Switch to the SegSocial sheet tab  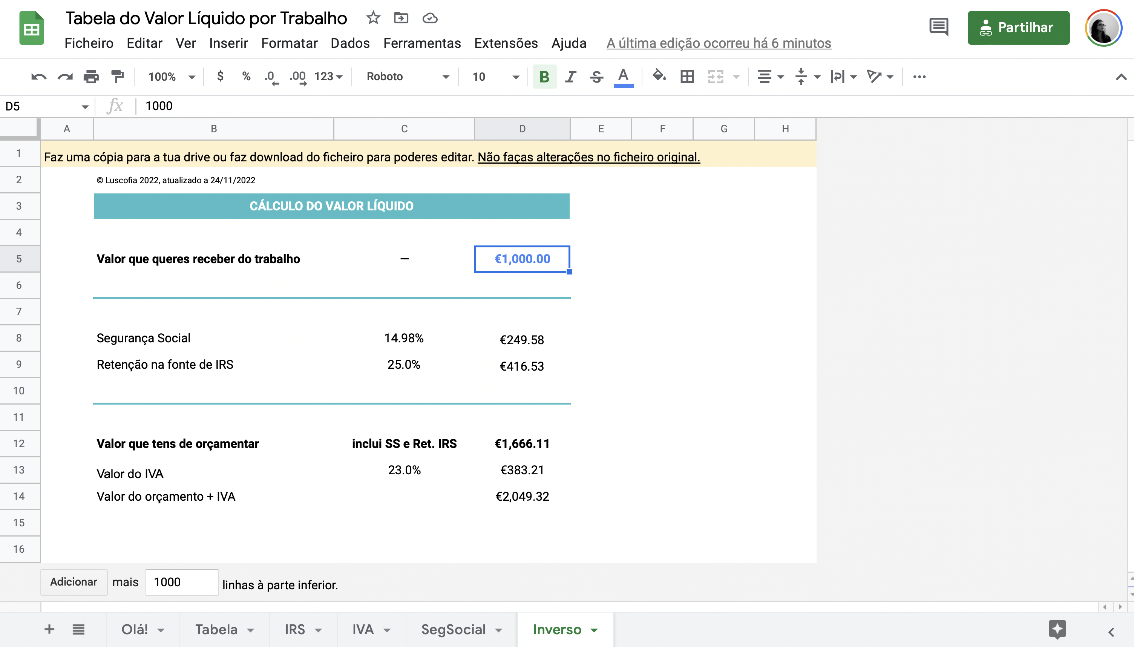(x=453, y=629)
